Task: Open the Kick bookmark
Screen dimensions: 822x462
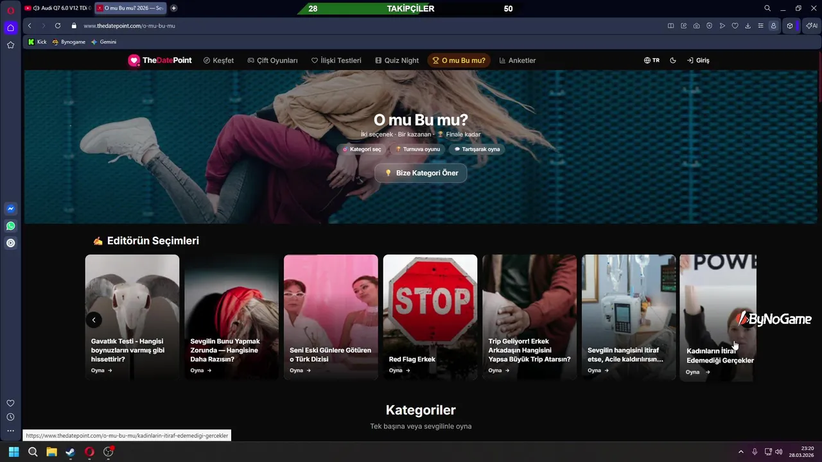Action: point(37,42)
